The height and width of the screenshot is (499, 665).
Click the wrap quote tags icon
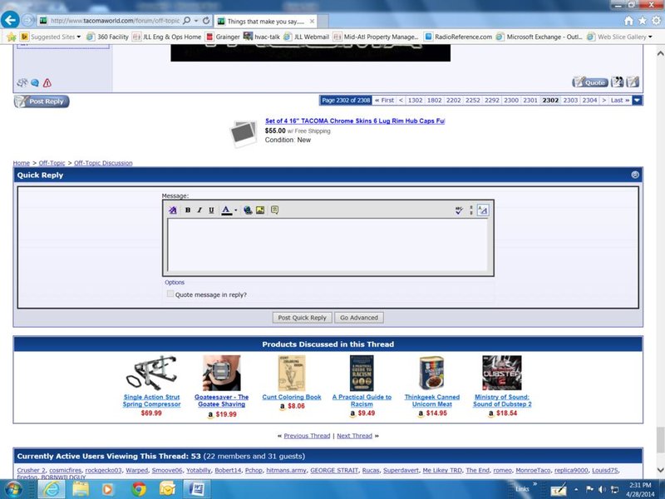274,210
